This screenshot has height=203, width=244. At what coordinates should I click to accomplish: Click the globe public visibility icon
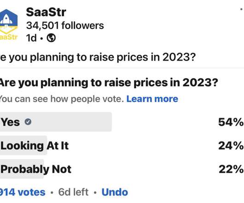tap(51, 38)
